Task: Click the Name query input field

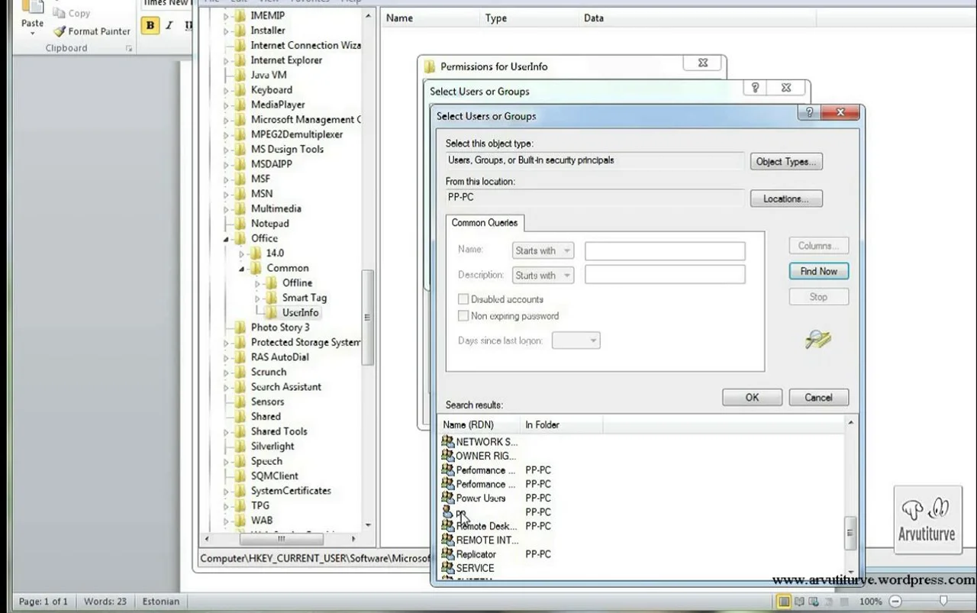Action: click(x=665, y=250)
